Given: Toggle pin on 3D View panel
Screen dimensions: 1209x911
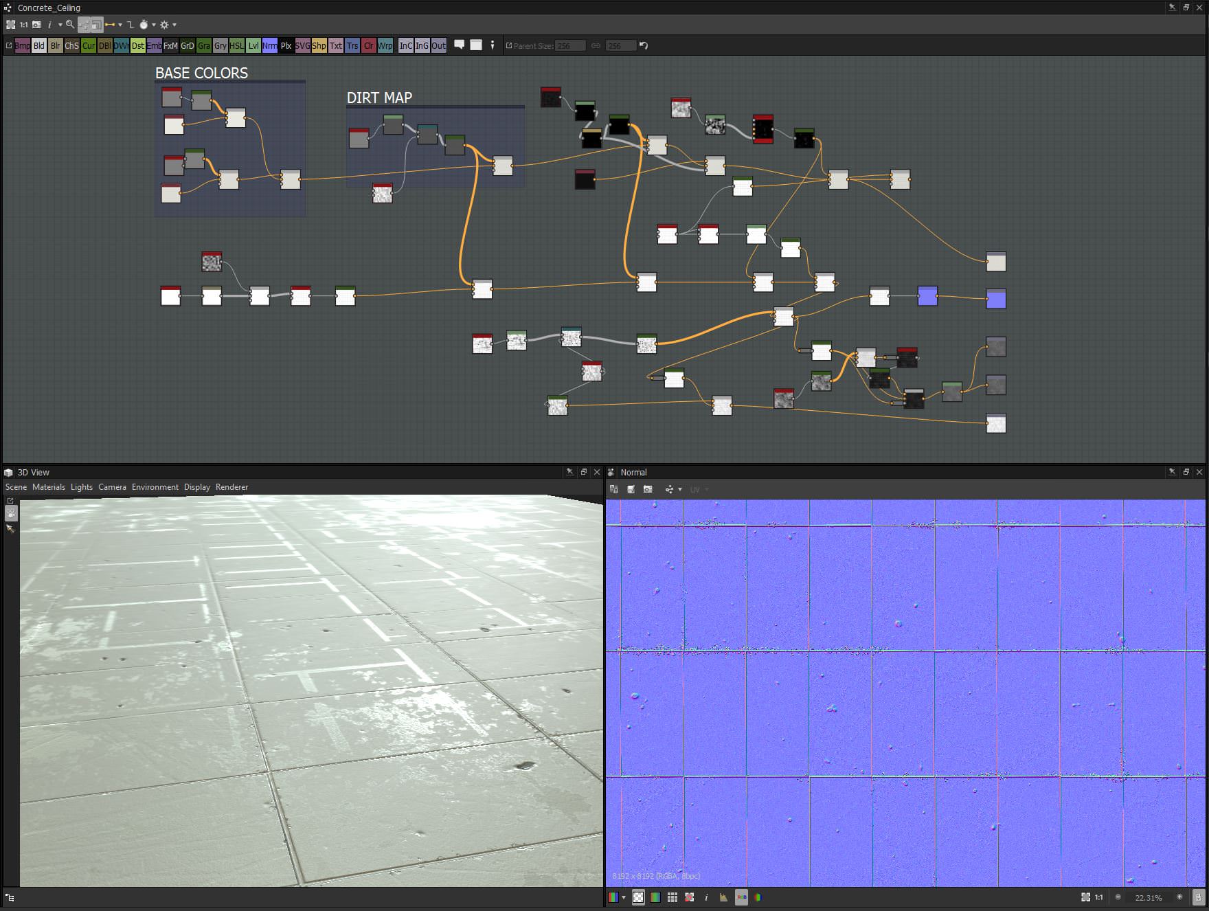Looking at the screenshot, I should (x=569, y=472).
